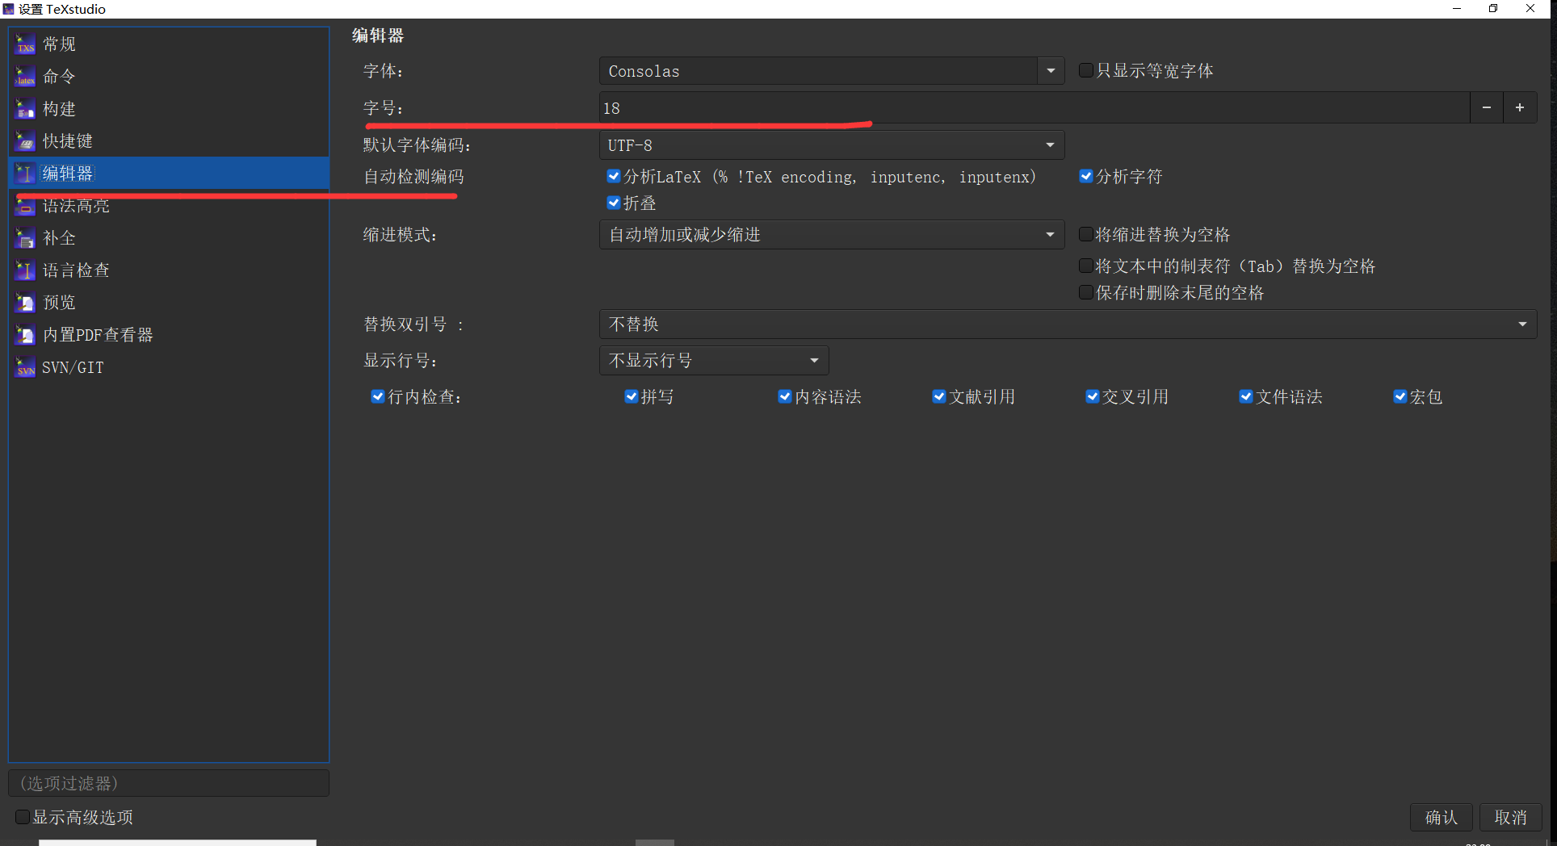
Task: Toggle the 分析字符 checkbox
Action: (x=1086, y=177)
